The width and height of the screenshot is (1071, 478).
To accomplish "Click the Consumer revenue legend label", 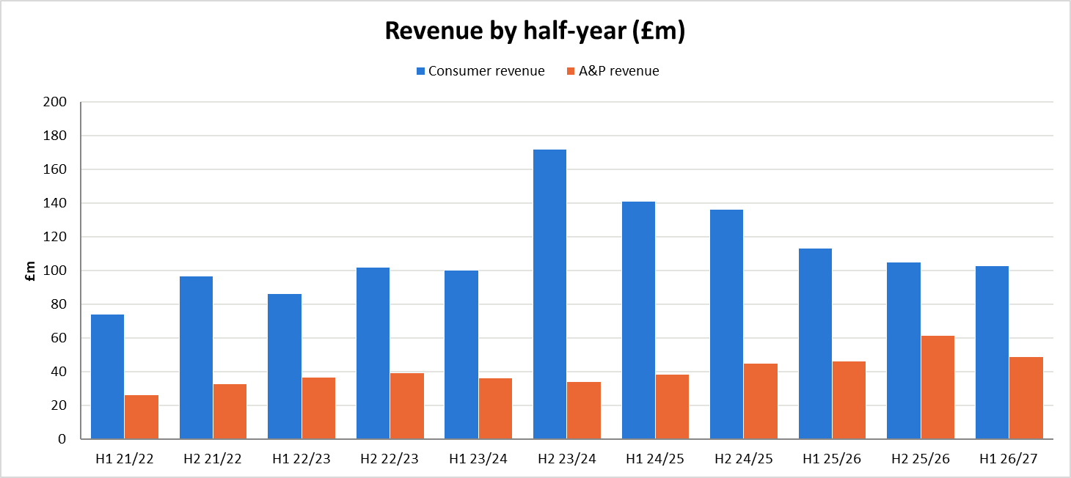I will point(486,71).
